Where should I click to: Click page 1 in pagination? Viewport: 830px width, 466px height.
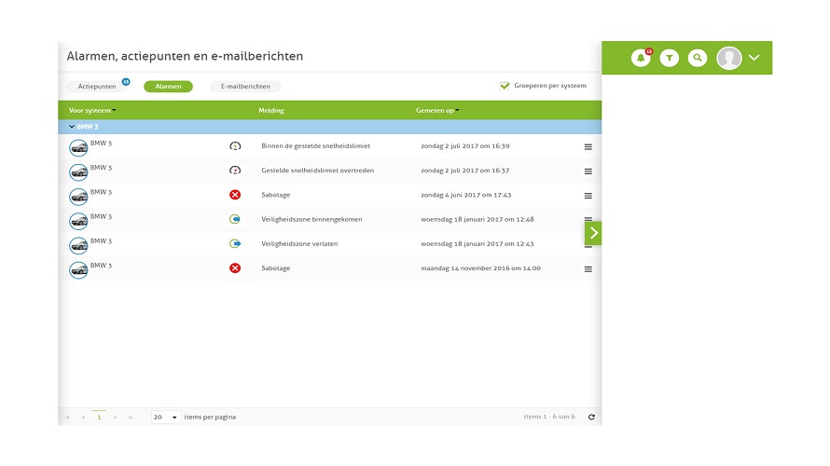99,417
